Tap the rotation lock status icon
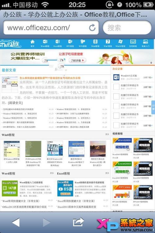Viewport: 155px width, 233px height. pyautogui.click(x=110, y=5)
